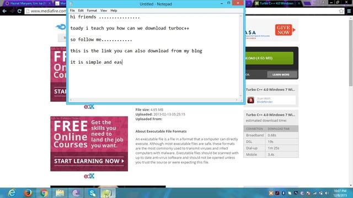The height and width of the screenshot is (198, 353).
Task: Bookmark page with star icon
Action: [x=341, y=11]
